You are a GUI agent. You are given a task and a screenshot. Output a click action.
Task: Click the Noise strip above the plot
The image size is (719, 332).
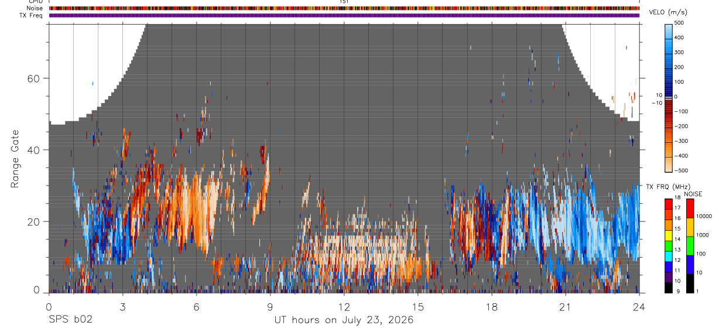[x=344, y=9]
